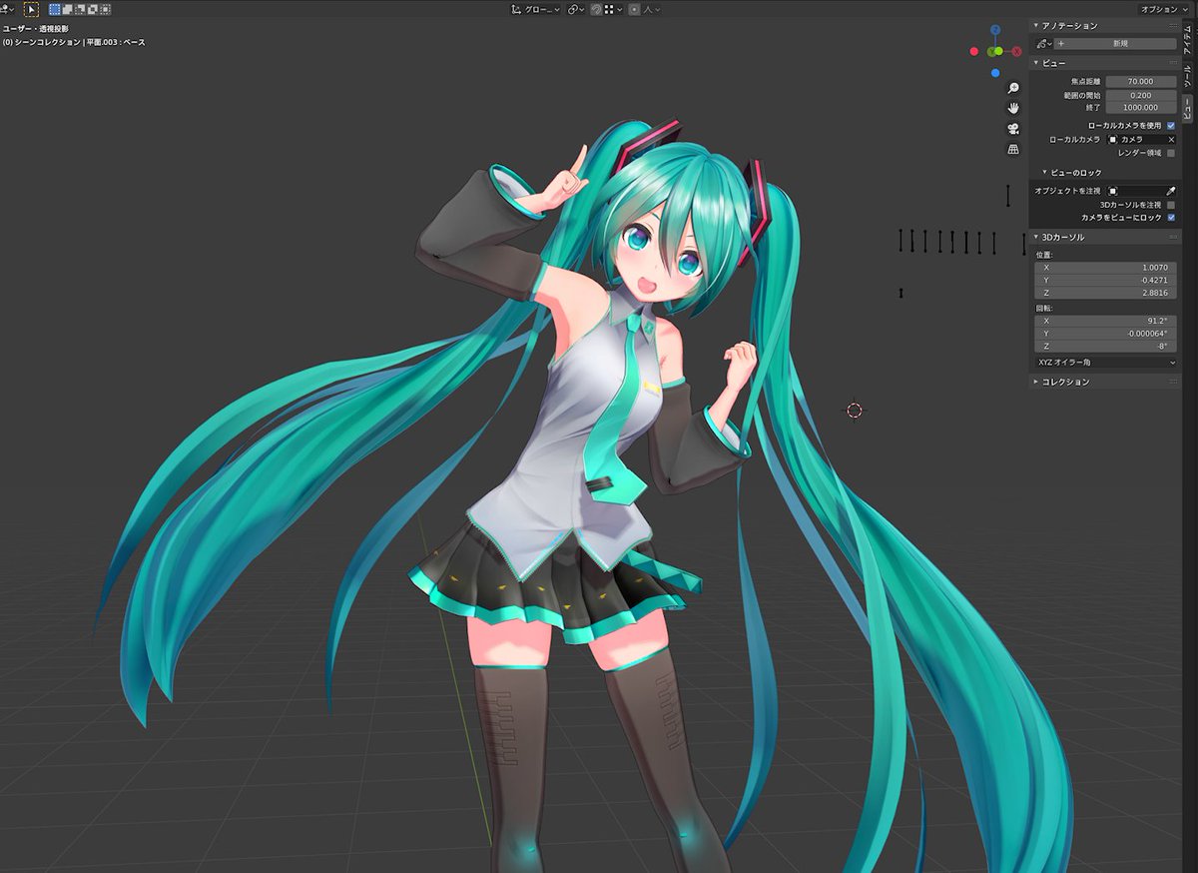
Task: Click 回転 X field showing 91.2°
Action: [1105, 321]
